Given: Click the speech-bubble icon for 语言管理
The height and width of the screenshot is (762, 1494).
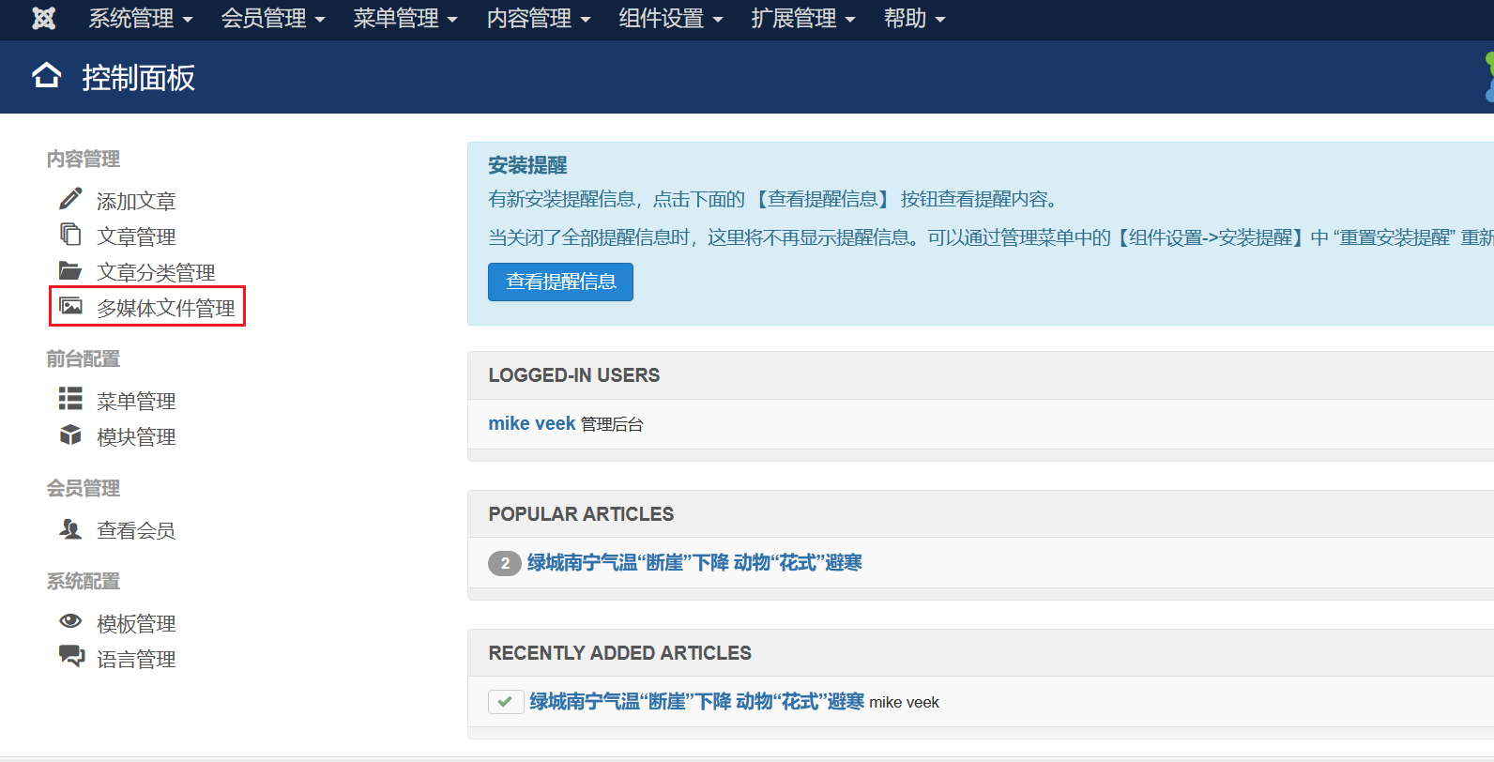Looking at the screenshot, I should 71,656.
